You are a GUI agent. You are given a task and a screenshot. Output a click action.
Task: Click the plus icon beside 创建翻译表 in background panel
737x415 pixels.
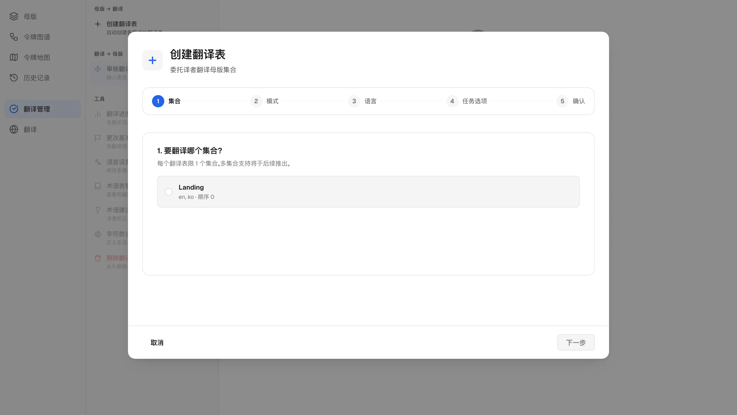coord(97,24)
